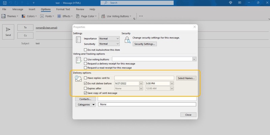
Task: Open the Themes gallery icon
Action: 3,16
